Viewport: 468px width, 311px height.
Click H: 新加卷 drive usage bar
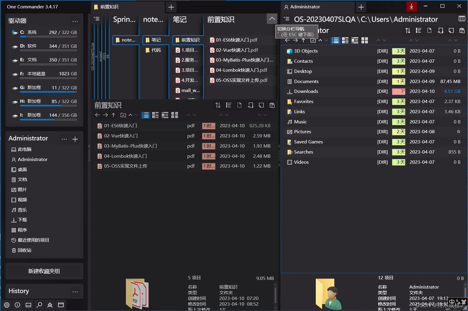click(x=48, y=106)
